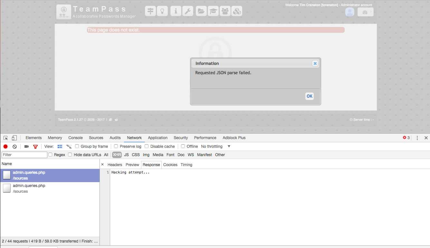Select the waterfall overview view icon
Image resolution: width=430 pixels, height=248 pixels.
pos(69,146)
